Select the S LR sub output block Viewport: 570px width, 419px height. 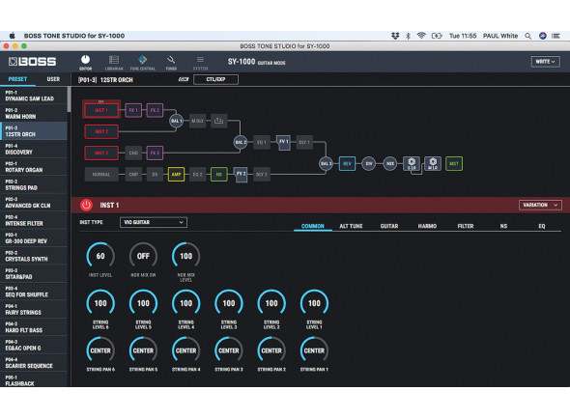412,163
